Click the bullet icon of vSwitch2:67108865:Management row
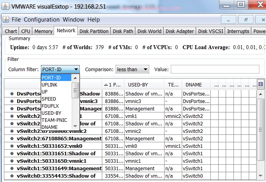This screenshot has width=266, height=182. tap(12, 139)
